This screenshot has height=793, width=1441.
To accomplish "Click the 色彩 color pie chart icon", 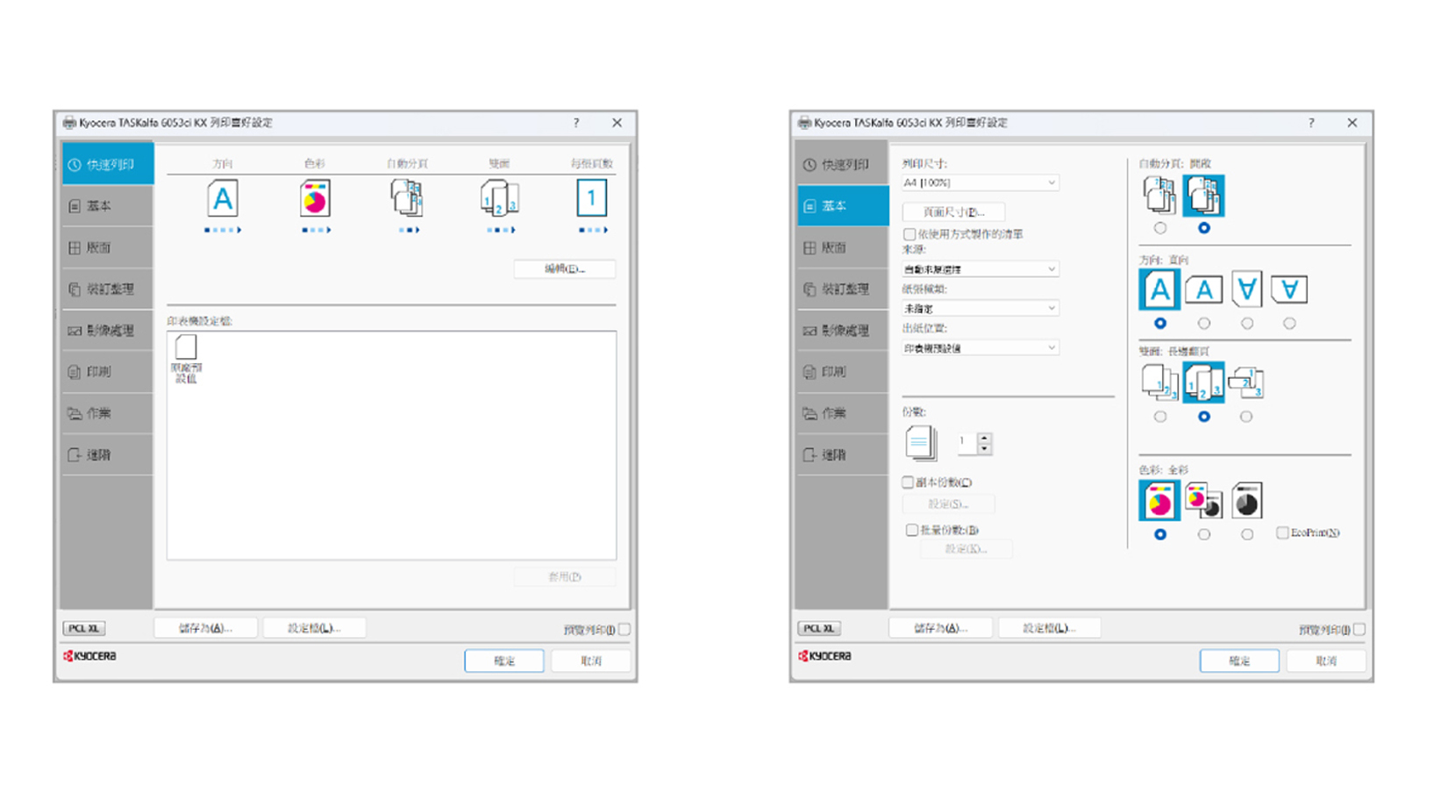I will tap(316, 200).
